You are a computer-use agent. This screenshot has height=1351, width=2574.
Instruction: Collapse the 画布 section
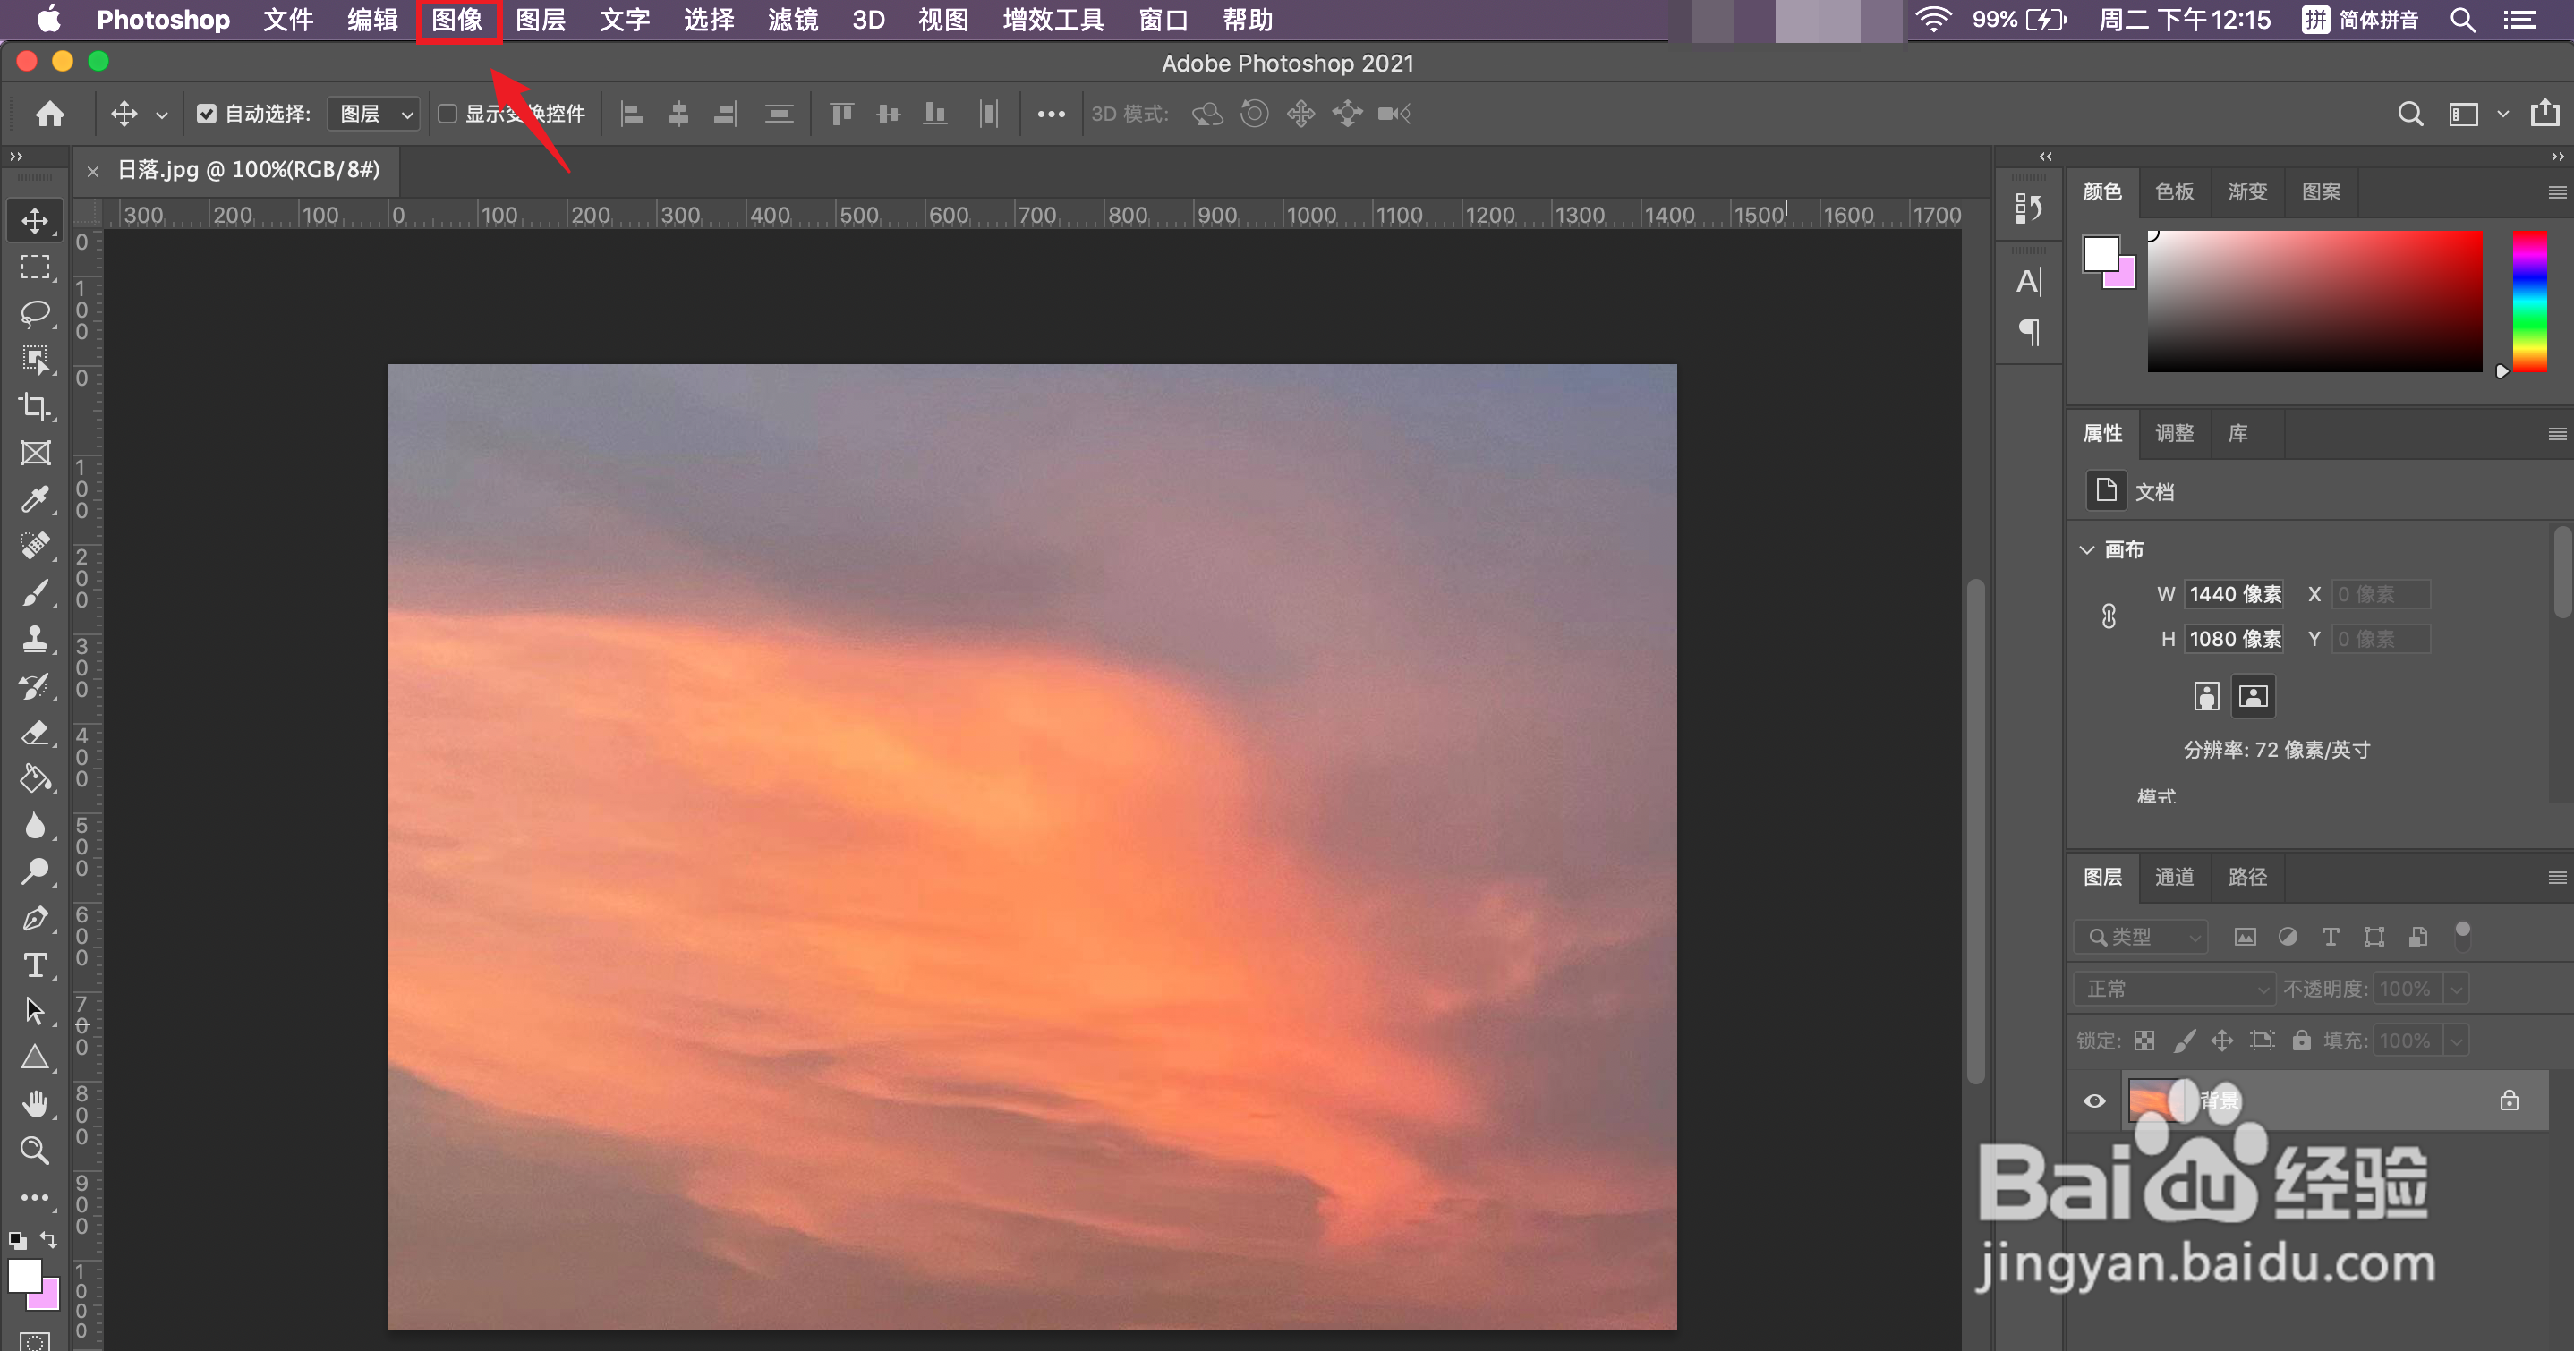point(2086,549)
